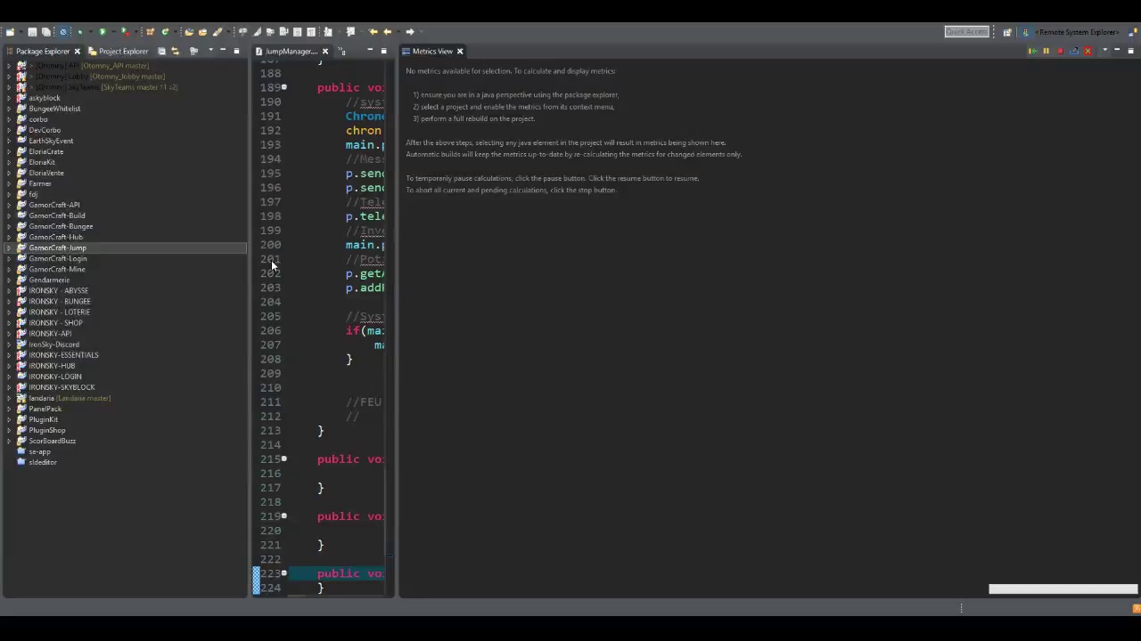This screenshot has height=641, width=1141.
Task: Select the EloriaCrate project
Action: coord(45,151)
